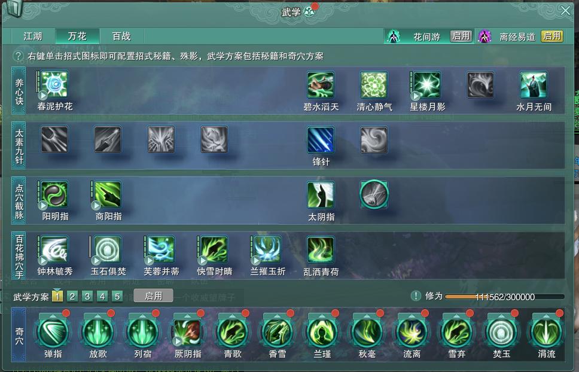Image resolution: width=579 pixels, height=372 pixels.
Task: Enable the 离经易道 mental method
Action: [552, 36]
